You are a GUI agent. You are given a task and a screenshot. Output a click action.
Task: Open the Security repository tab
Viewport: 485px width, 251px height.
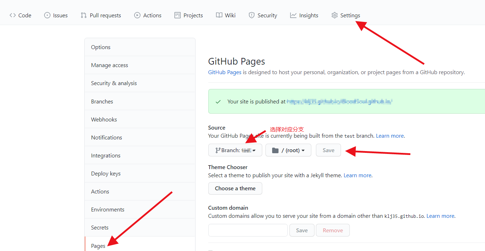point(263,15)
